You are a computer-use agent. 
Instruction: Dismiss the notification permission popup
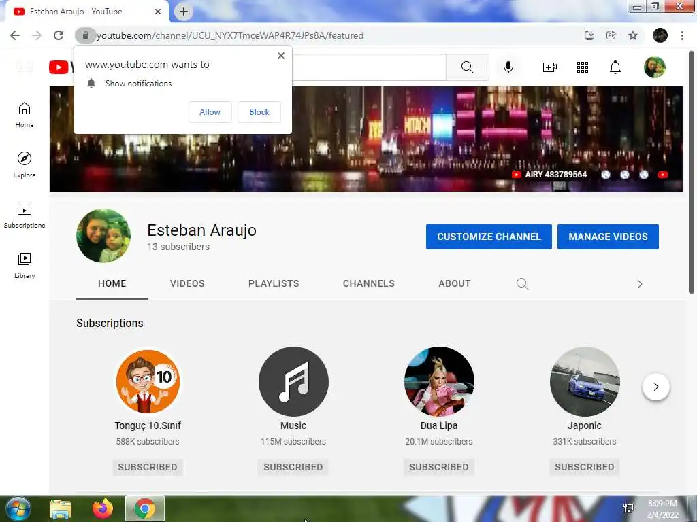[x=281, y=56]
